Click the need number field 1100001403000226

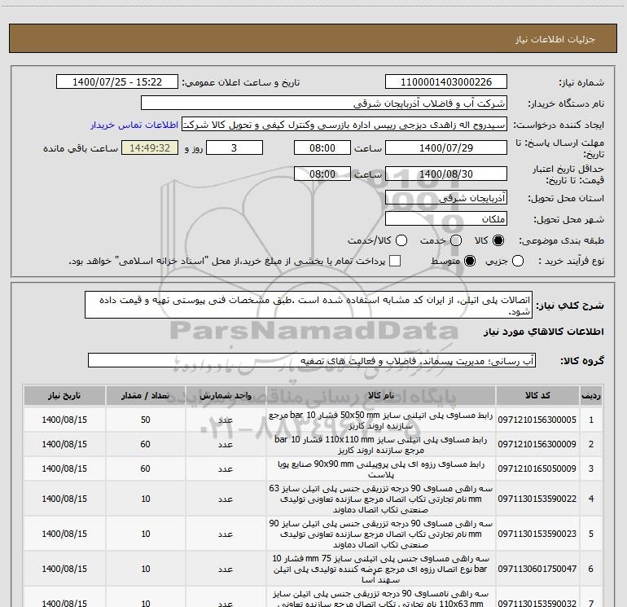[x=446, y=82]
